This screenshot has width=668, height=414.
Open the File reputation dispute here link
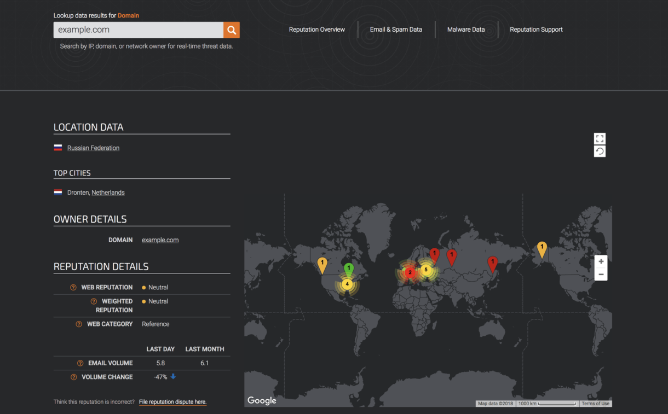pos(172,402)
